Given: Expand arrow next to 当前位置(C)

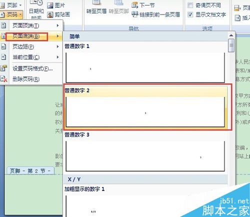Looking at the screenshot, I should pos(57,57).
